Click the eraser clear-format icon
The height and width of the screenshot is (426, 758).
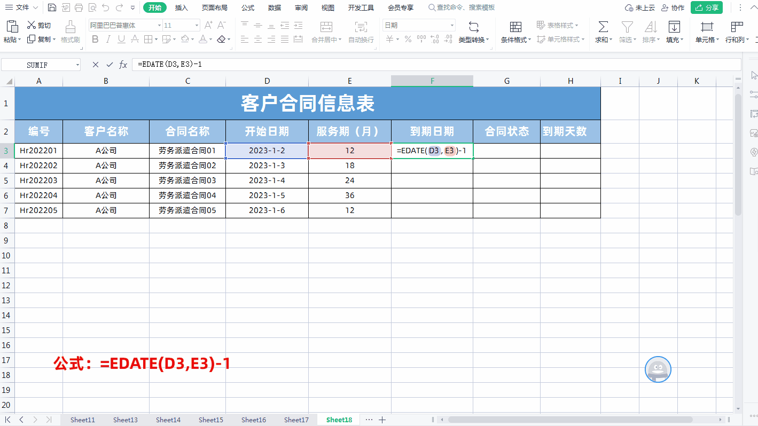pyautogui.click(x=221, y=39)
